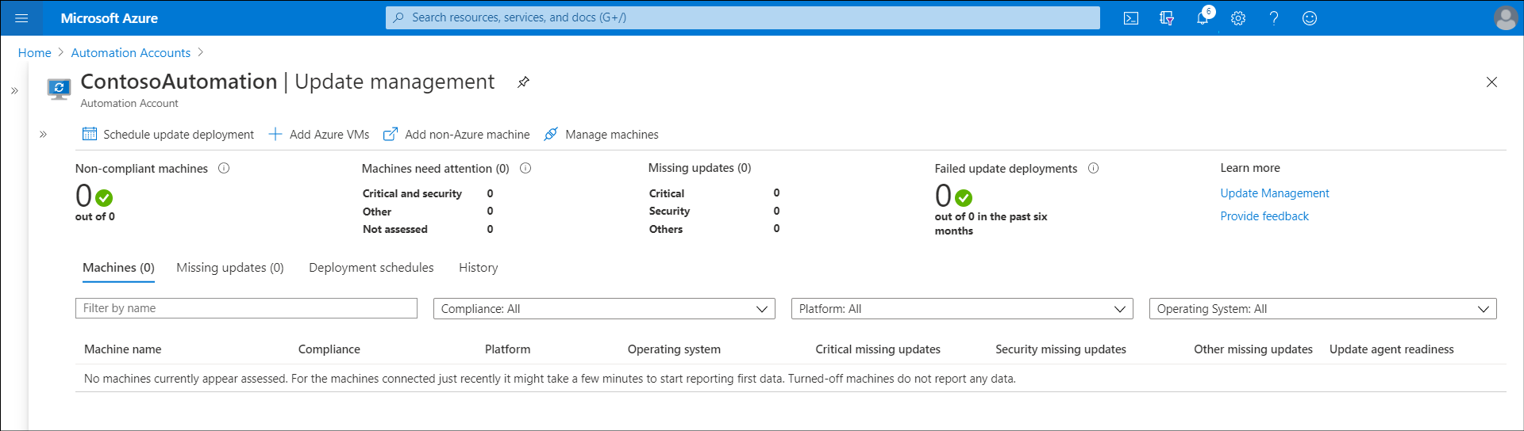Go to Home breadcrumb
The width and height of the screenshot is (1524, 431).
(34, 53)
